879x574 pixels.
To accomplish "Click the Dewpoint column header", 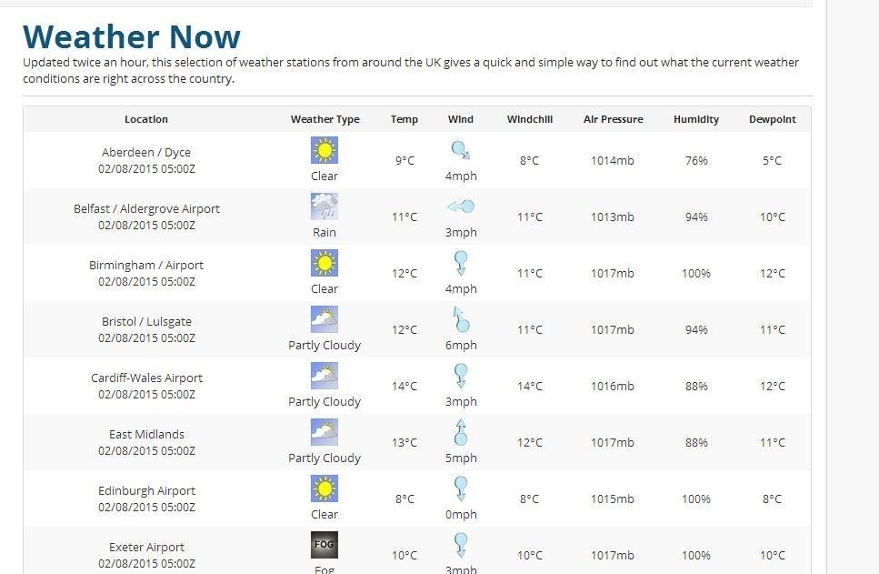I will (773, 119).
